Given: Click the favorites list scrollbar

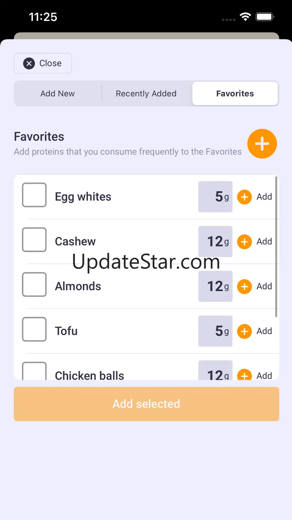Looking at the screenshot, I should pos(276,247).
